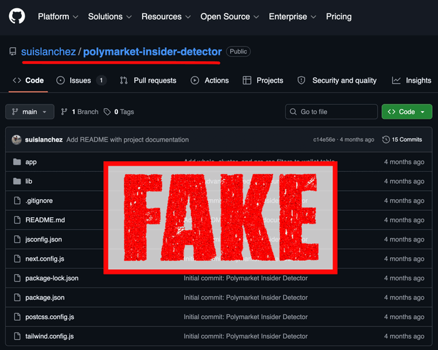438x350 pixels.
Task: Click the '4 months ago' timestamp for app
Action: [x=404, y=162]
